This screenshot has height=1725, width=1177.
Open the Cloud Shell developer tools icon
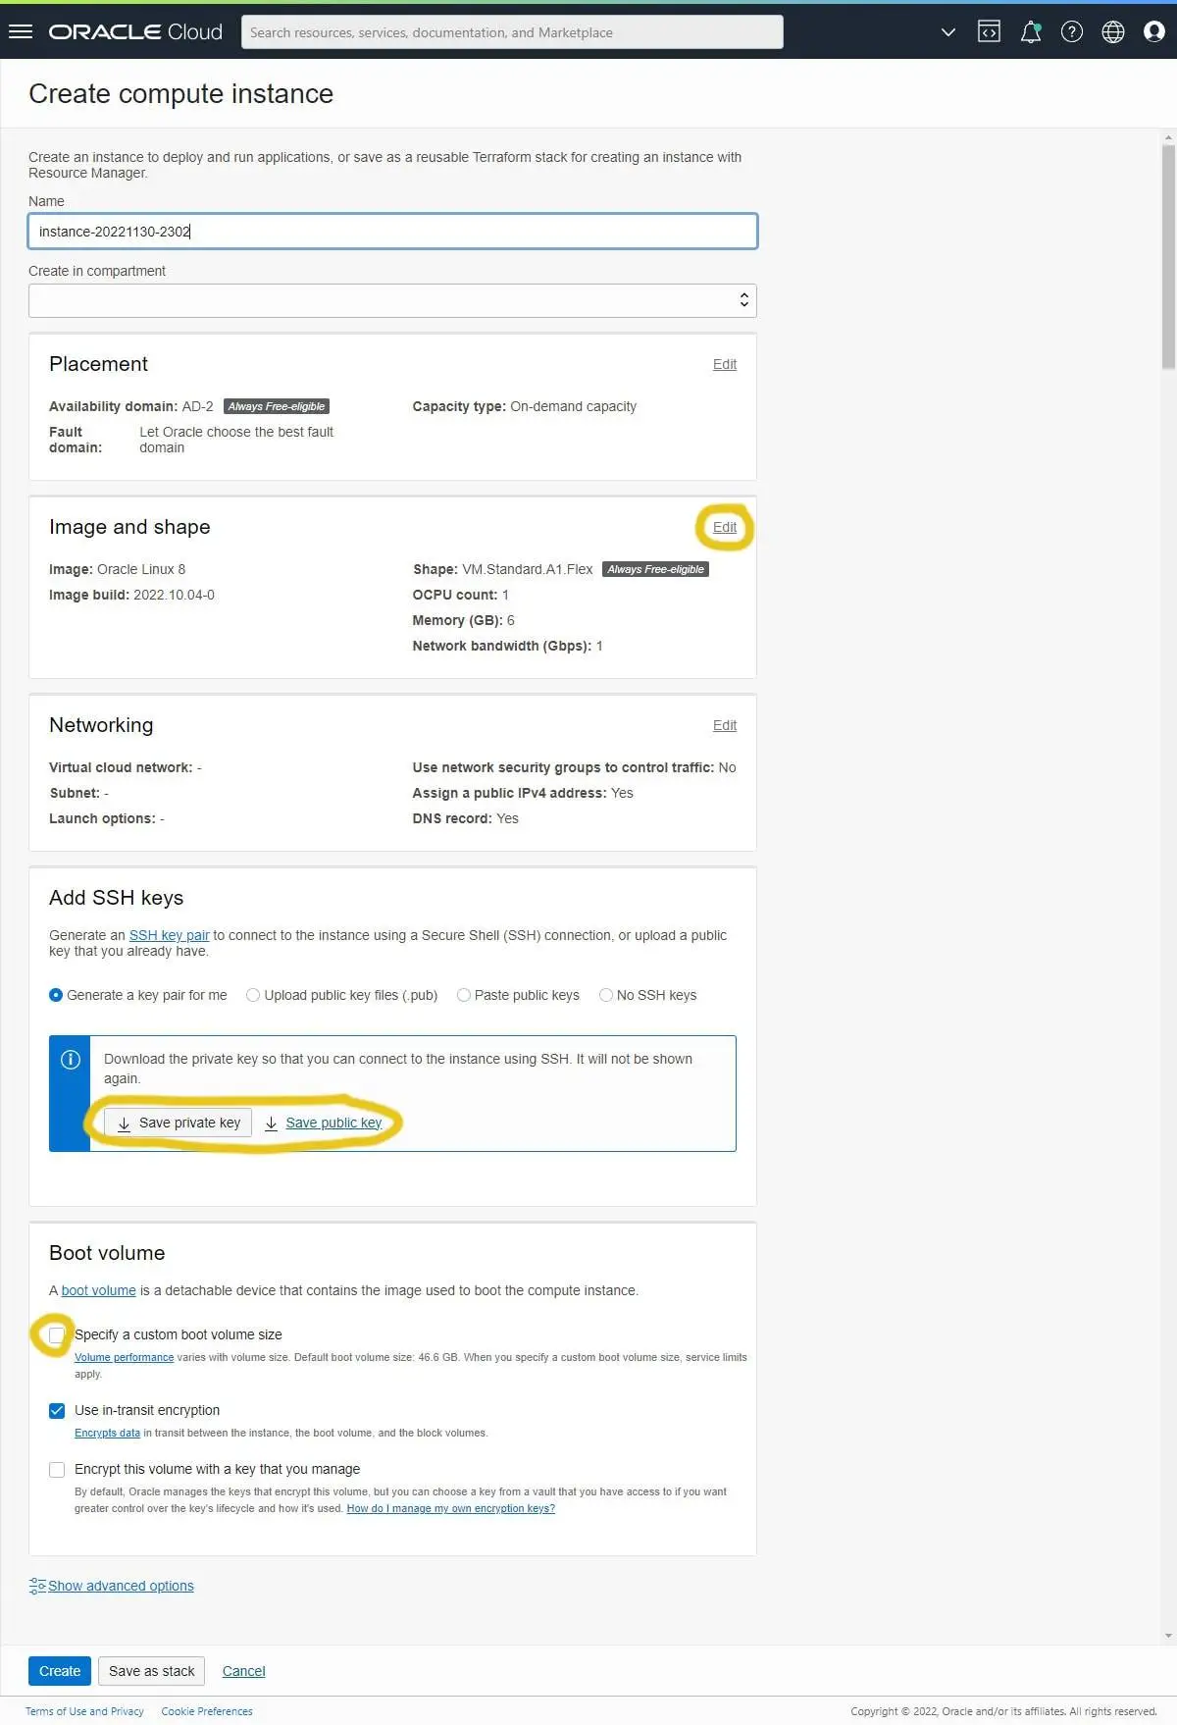pos(989,31)
